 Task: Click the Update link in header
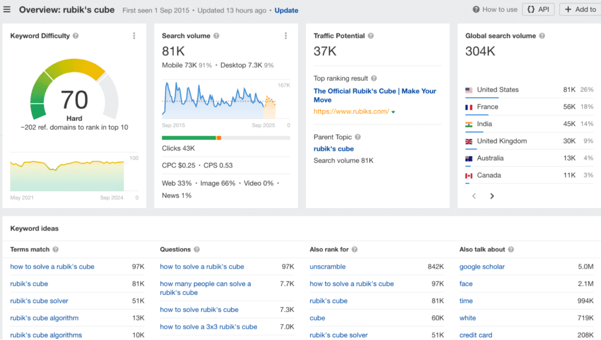click(286, 11)
